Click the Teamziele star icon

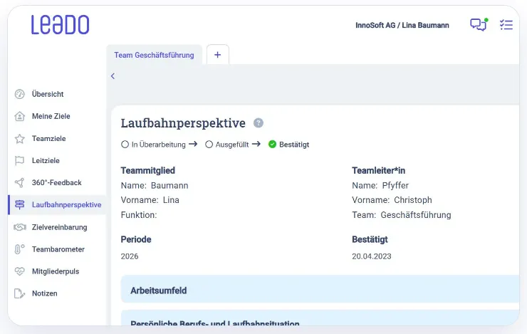19,138
